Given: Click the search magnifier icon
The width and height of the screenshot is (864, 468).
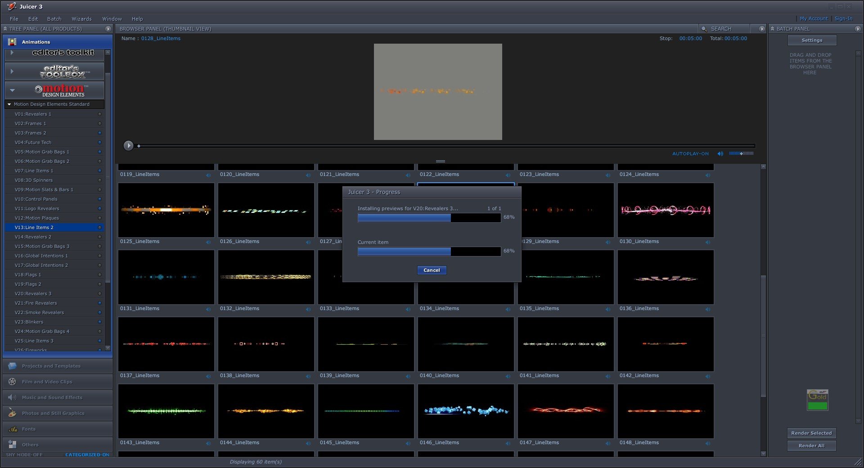Looking at the screenshot, I should click(x=704, y=29).
